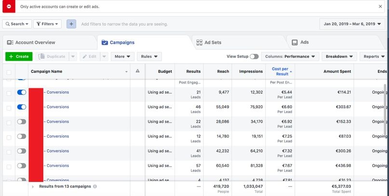Click the 1,033,047 total impressions value
This screenshot has width=389, height=196.
tap(253, 186)
